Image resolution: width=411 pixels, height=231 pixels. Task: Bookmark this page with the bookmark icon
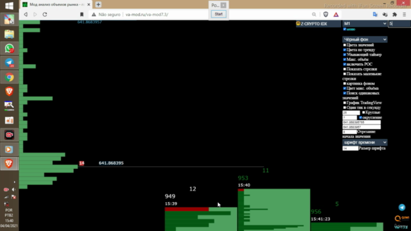(x=82, y=14)
